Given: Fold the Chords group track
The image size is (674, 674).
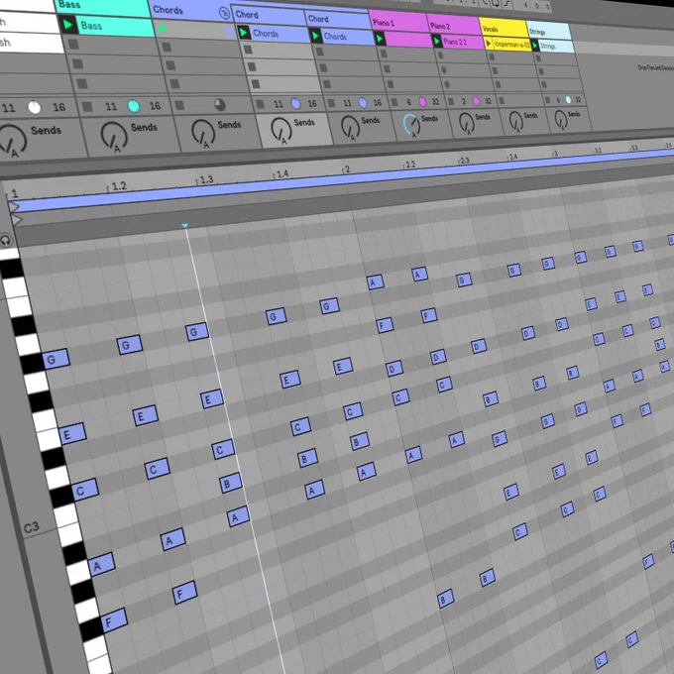Looking at the screenshot, I should point(224,13).
